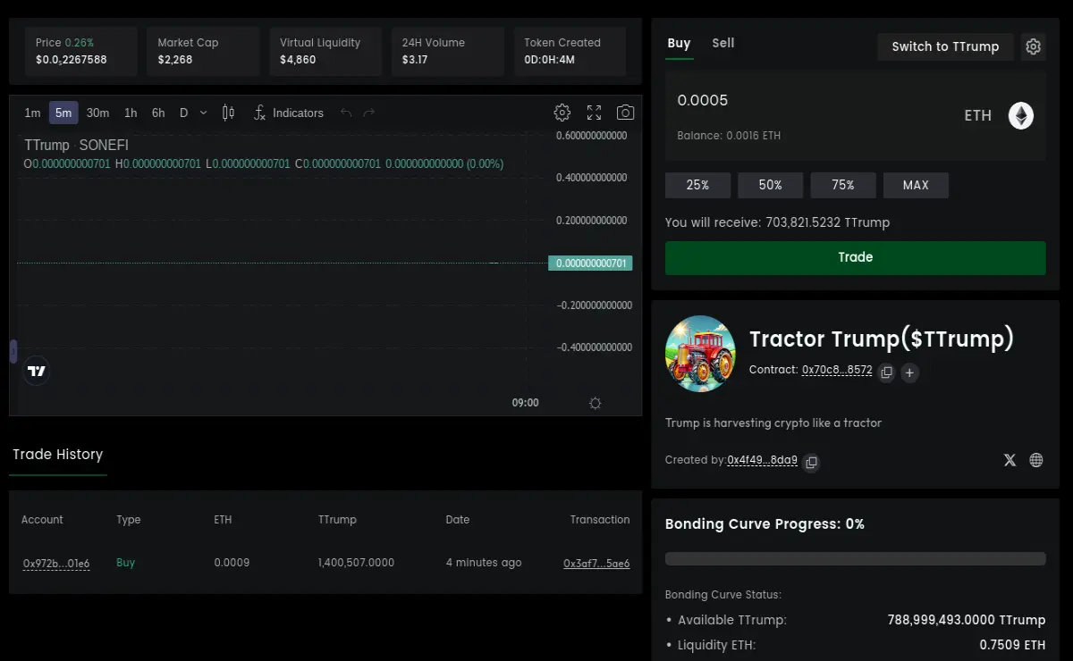Set amount to MAX
The height and width of the screenshot is (661, 1073).
coord(916,185)
